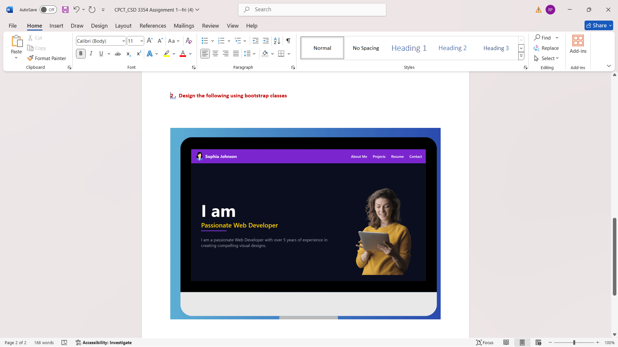
Task: Click the Increase Indent icon
Action: (x=266, y=41)
